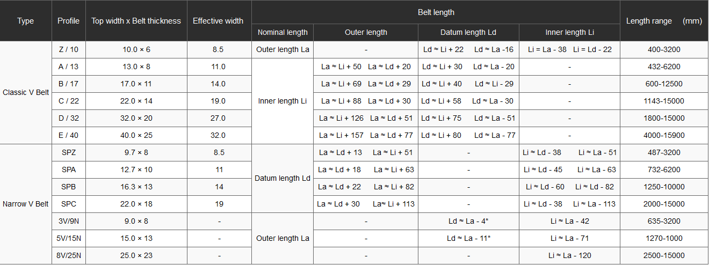
Task: Click the 'Nominal length' subheader
Action: point(283,32)
